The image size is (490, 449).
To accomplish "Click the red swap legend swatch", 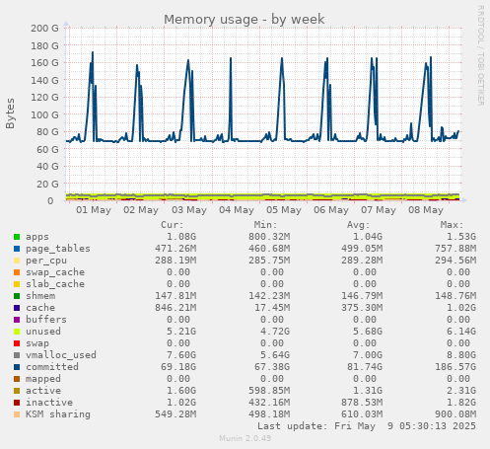I will 17,343.
